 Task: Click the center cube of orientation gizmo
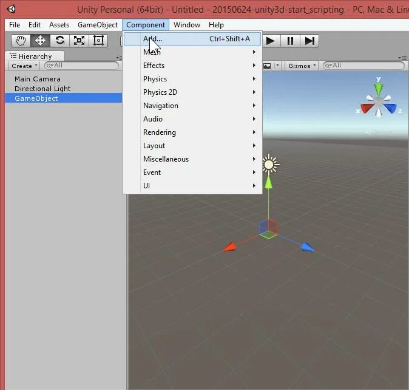click(379, 101)
